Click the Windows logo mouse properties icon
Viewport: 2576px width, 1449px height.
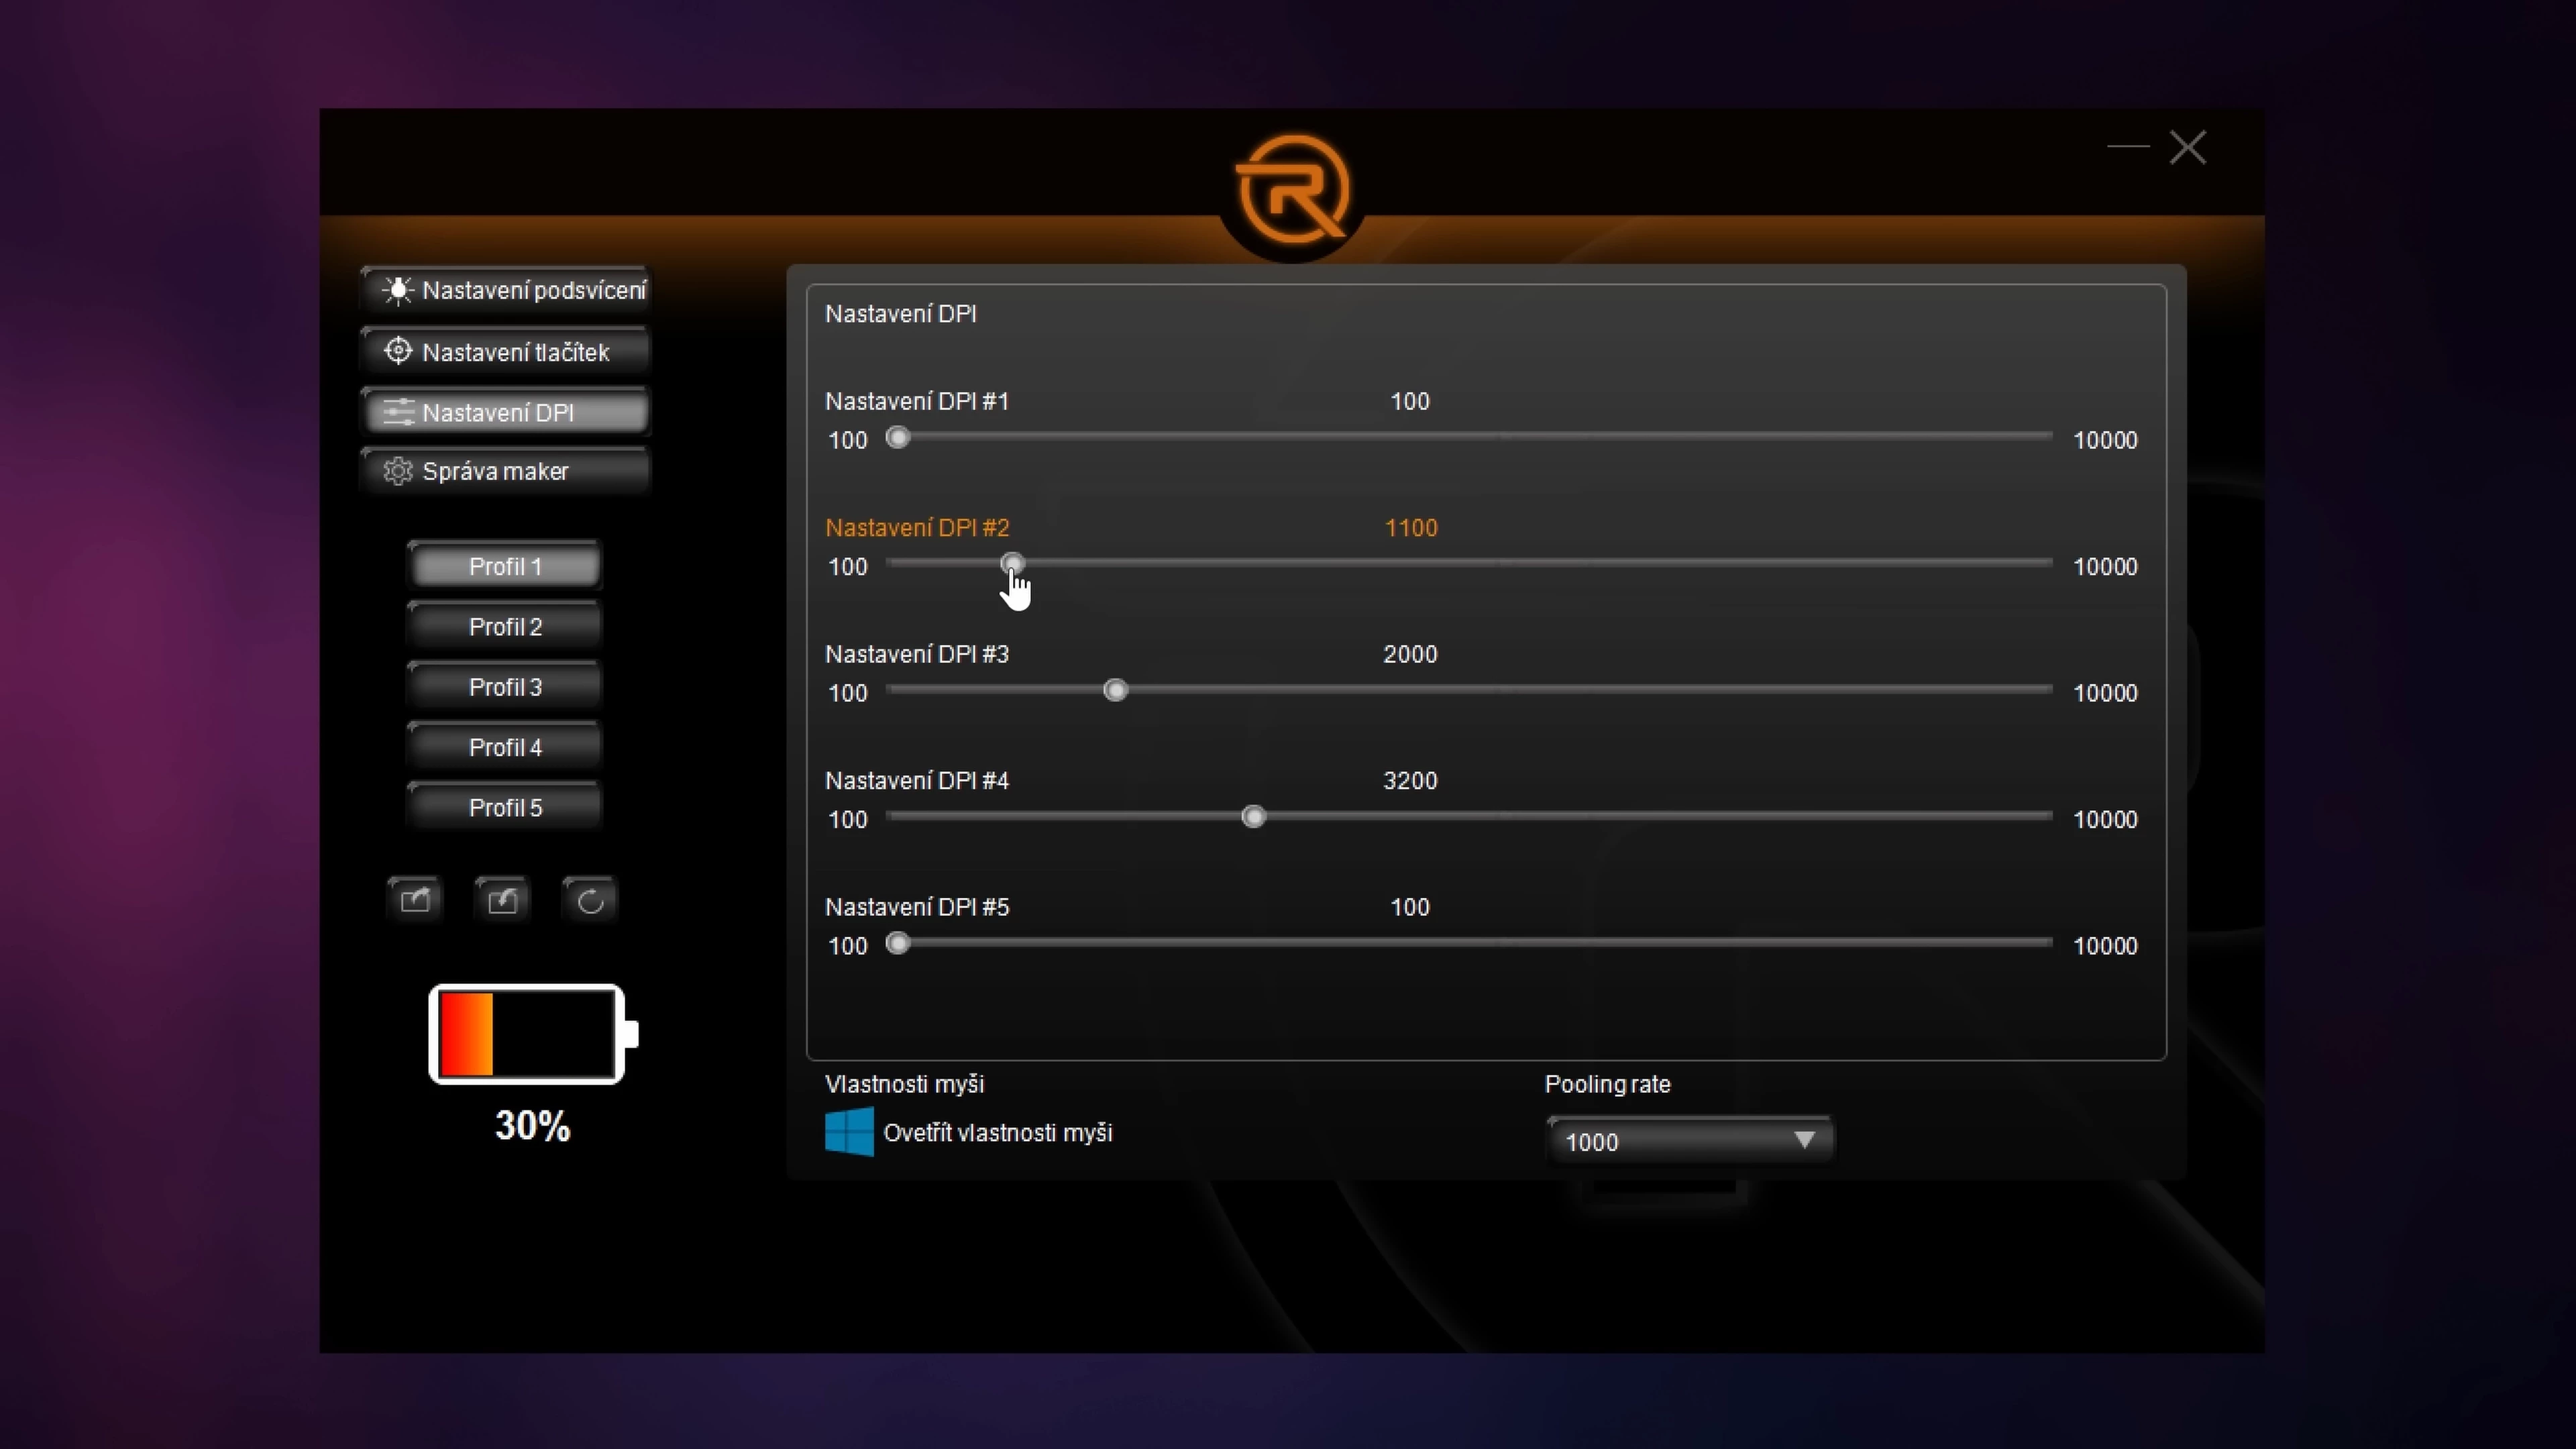point(849,1132)
